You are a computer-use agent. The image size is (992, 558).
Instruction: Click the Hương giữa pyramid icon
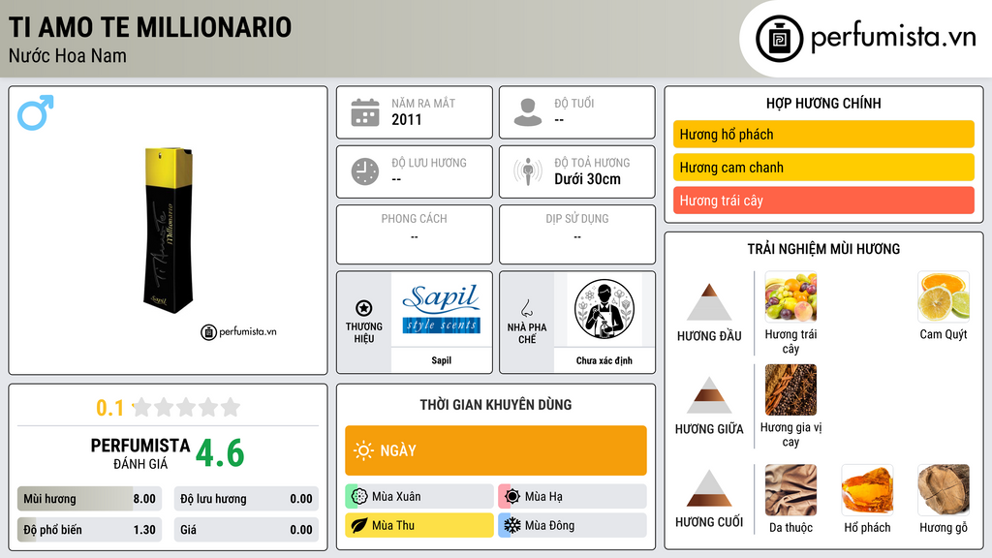[709, 395]
